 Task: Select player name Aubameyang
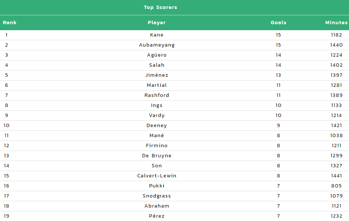(157, 45)
